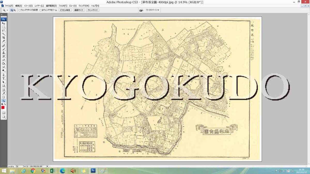Open the ビュー(V) menu
Image resolution: width=310 pixels, height=174 pixels.
tap(73, 6)
